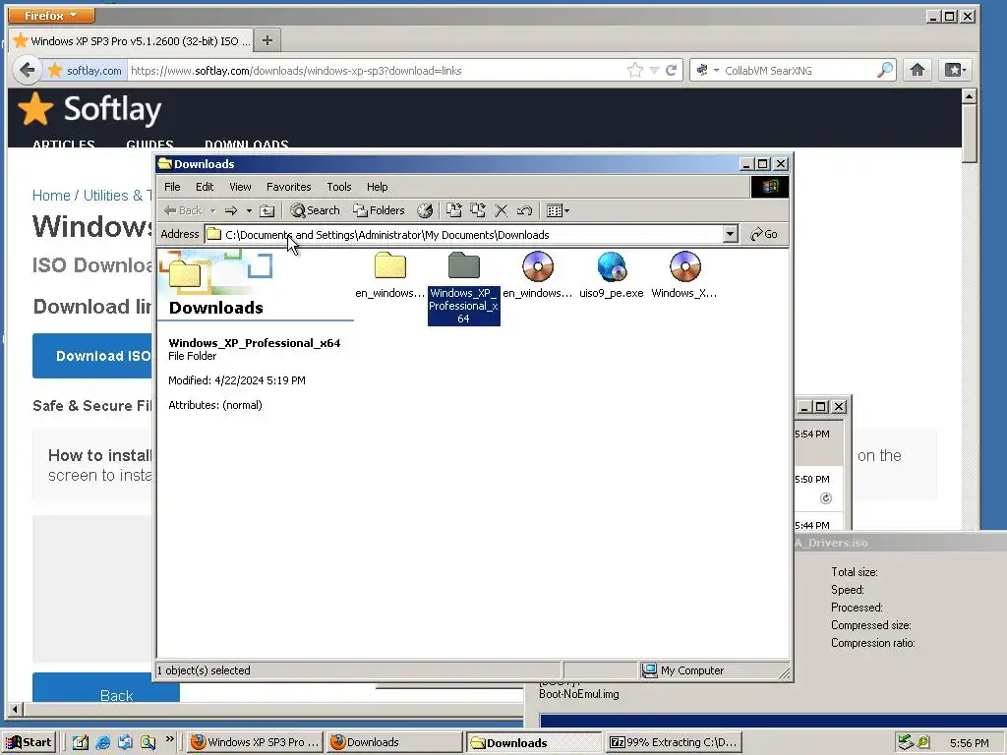Click Firefox back arrow button

tap(27, 70)
